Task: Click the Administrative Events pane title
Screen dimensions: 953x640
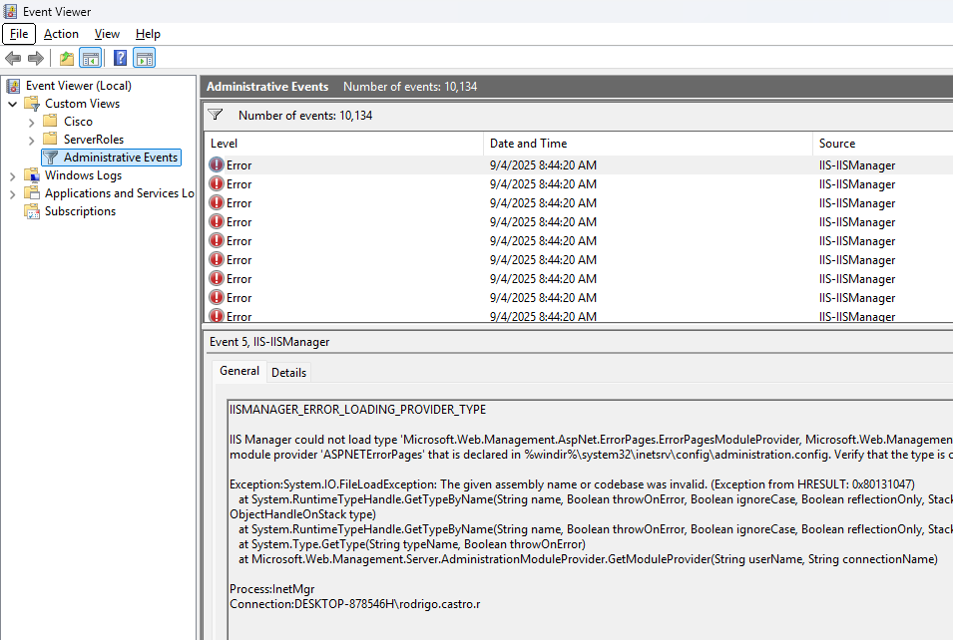Action: 267,86
